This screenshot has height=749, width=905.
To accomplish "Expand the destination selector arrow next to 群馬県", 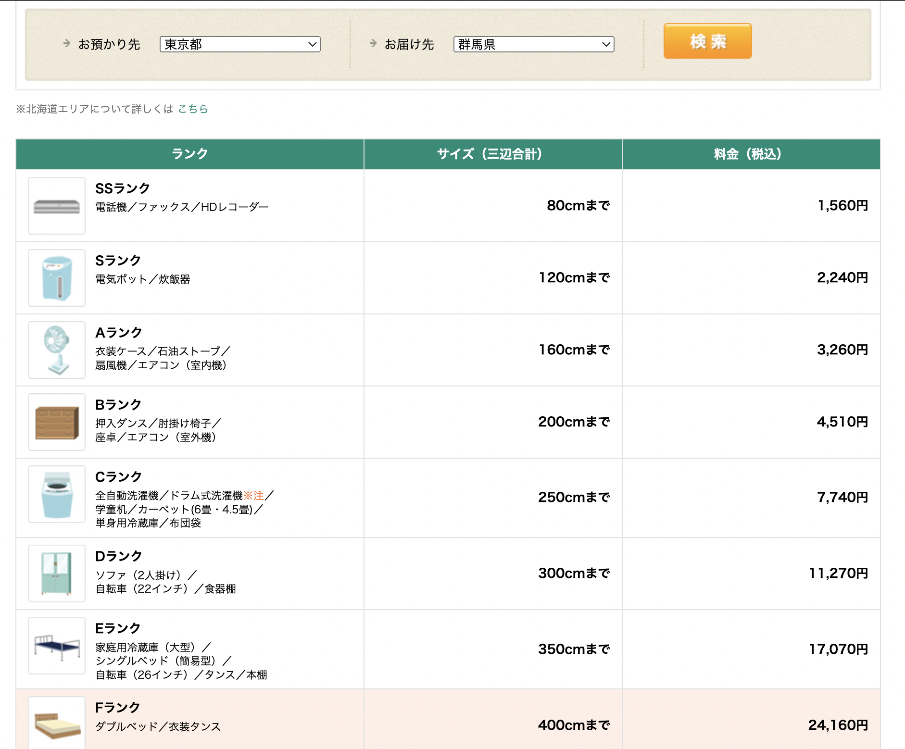I will tap(606, 44).
